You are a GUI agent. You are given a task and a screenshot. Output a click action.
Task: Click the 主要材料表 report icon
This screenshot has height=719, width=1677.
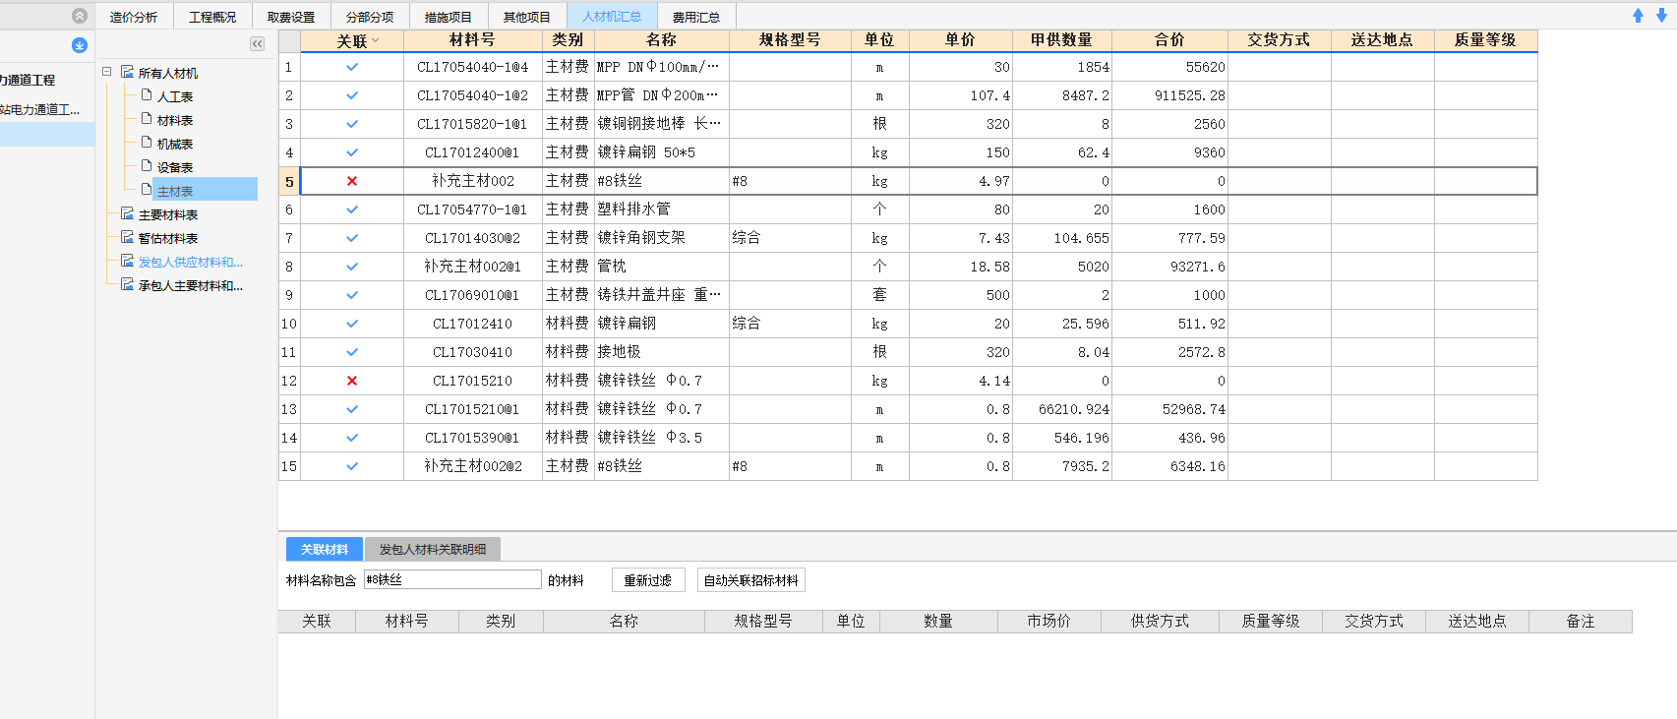(128, 213)
